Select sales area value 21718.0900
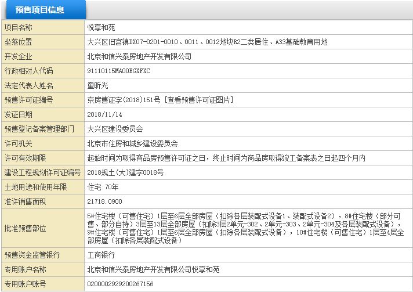The image size is (413, 292). pyautogui.click(x=104, y=201)
